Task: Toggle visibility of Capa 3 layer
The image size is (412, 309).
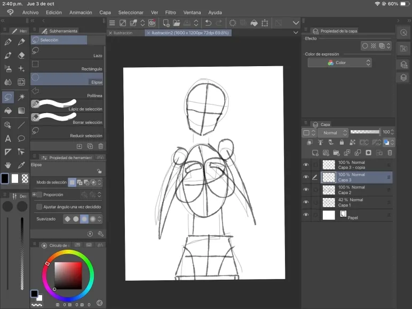Action: pyautogui.click(x=306, y=177)
